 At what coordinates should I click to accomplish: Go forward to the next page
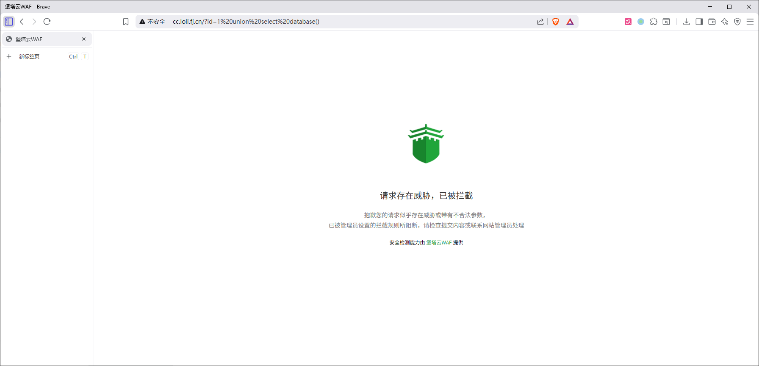point(34,22)
